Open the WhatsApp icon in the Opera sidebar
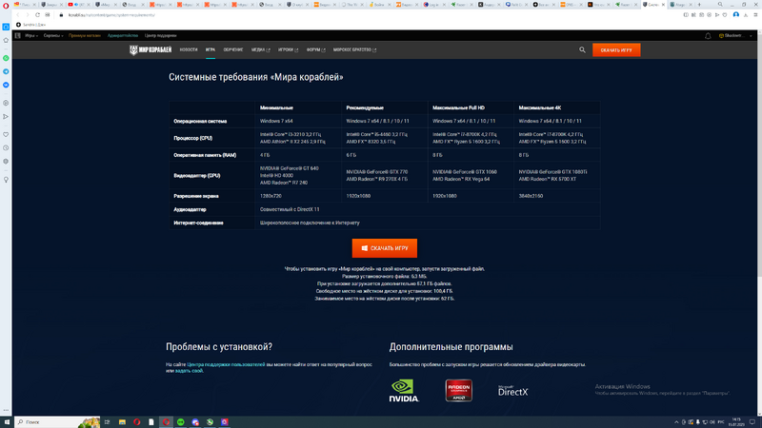The height and width of the screenshot is (428, 762). coord(6,58)
